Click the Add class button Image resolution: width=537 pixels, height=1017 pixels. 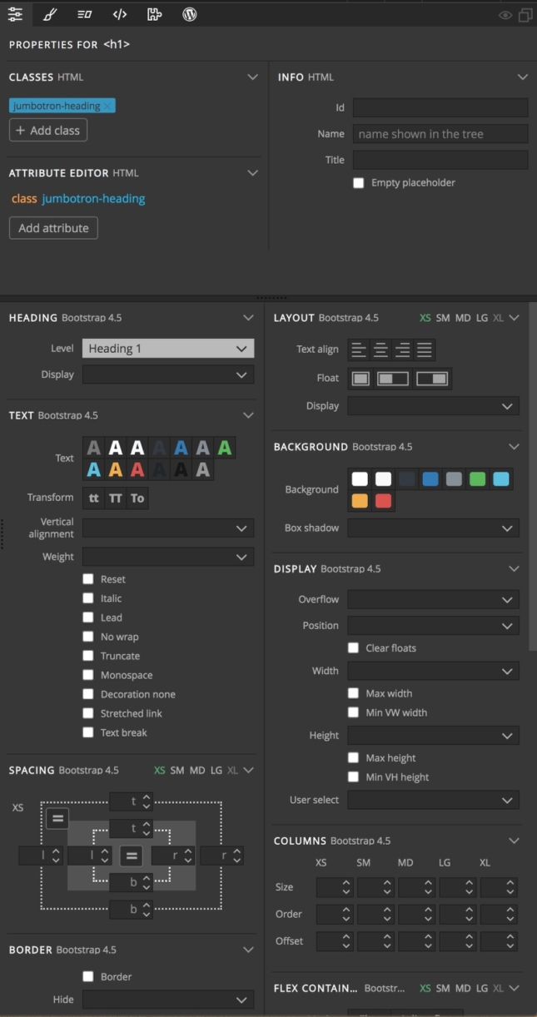point(47,130)
